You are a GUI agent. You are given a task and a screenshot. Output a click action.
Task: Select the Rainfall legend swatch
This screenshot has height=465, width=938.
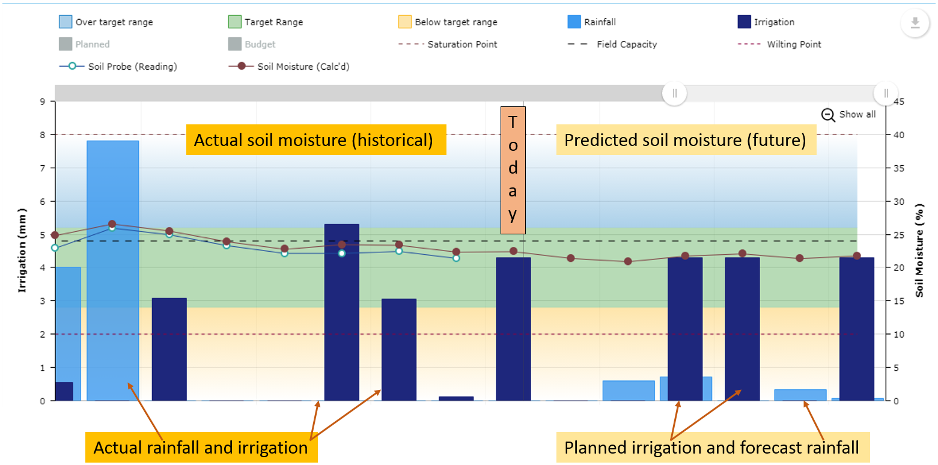click(x=573, y=22)
